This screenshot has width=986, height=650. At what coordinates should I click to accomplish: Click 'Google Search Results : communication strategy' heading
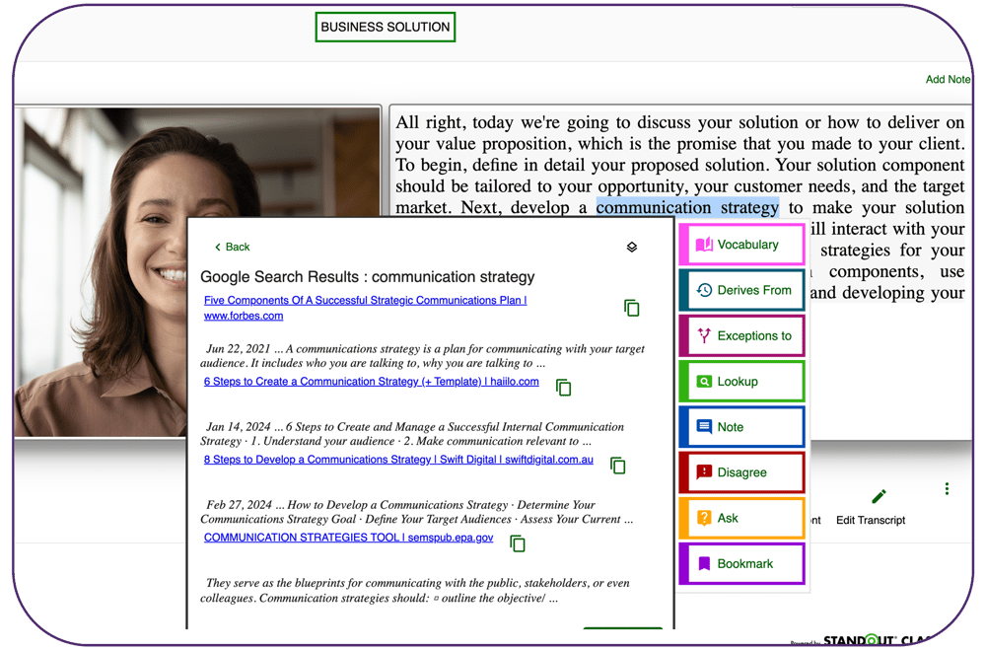367,277
